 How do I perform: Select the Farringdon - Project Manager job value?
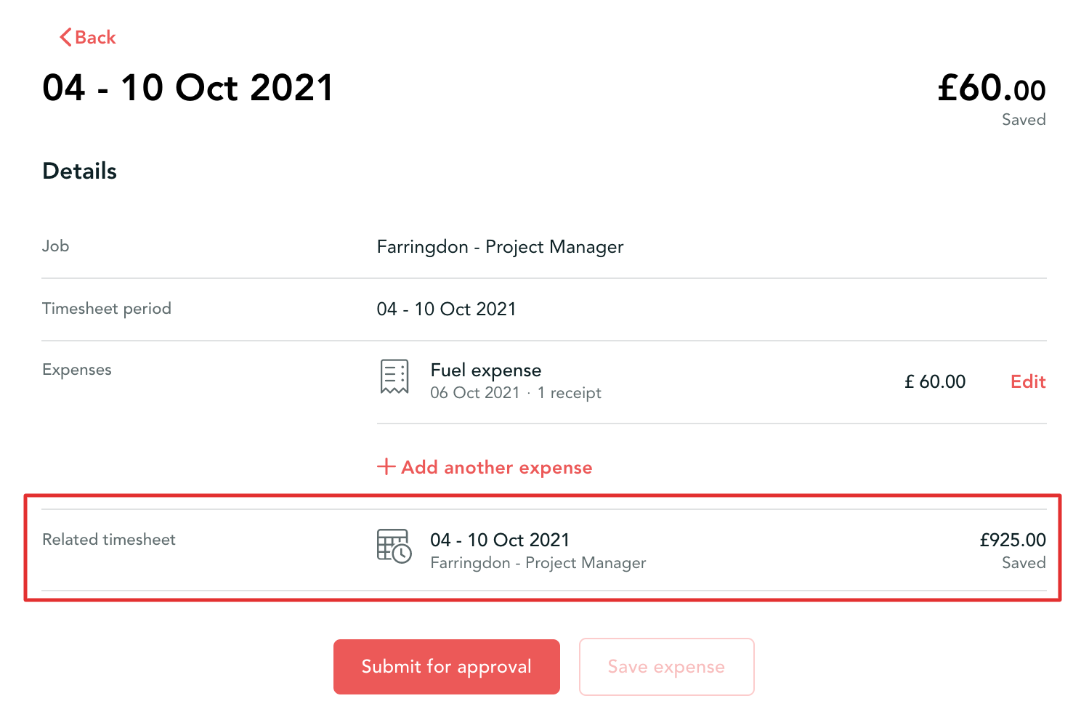point(500,247)
